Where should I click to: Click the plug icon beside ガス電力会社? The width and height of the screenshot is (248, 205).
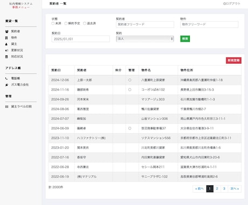pyautogui.click(x=6, y=85)
